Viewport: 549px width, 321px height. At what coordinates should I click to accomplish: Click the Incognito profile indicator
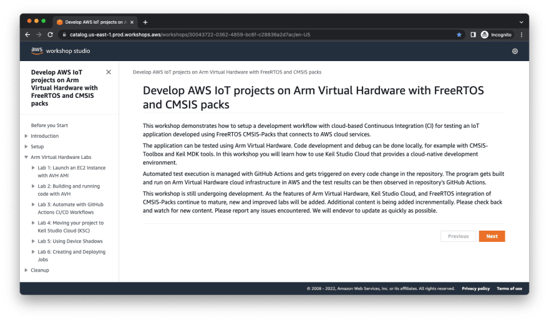tap(496, 35)
